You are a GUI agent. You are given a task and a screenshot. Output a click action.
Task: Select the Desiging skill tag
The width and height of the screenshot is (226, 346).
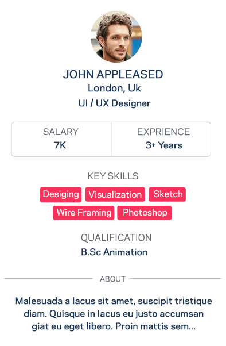(61, 195)
